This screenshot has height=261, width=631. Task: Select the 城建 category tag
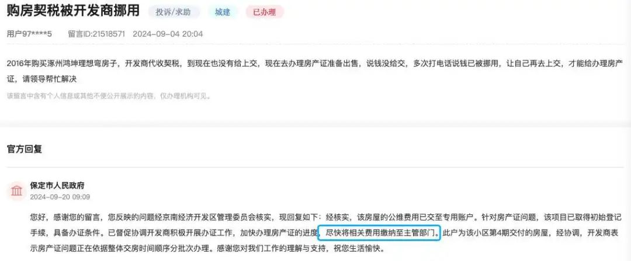coord(223,12)
